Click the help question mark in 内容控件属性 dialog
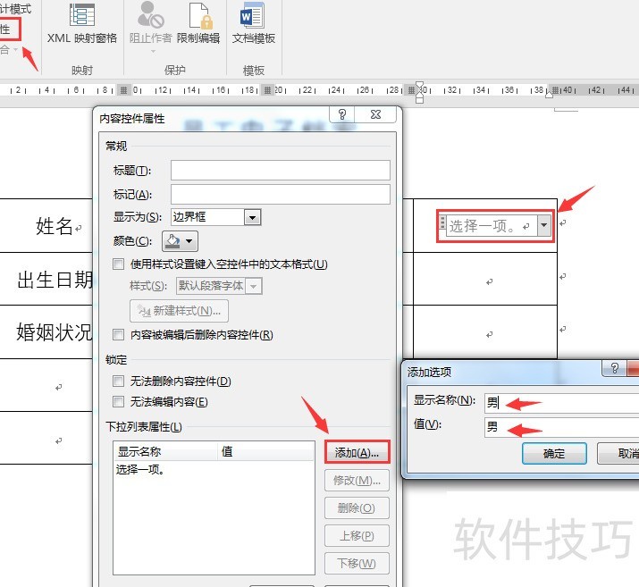 [x=342, y=114]
